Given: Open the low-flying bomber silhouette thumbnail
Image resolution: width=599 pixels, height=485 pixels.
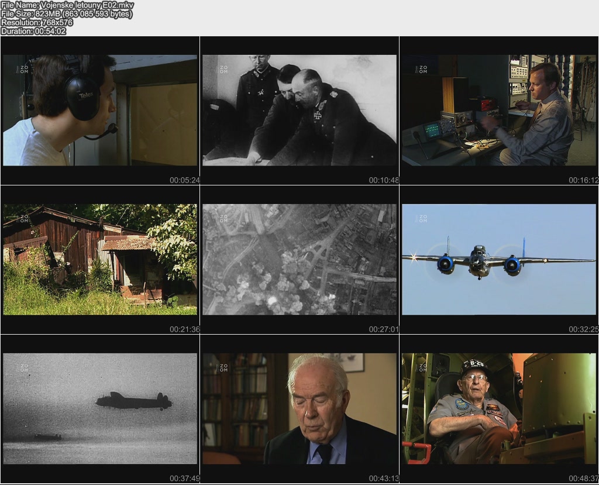Looking at the screenshot, I should [x=100, y=408].
